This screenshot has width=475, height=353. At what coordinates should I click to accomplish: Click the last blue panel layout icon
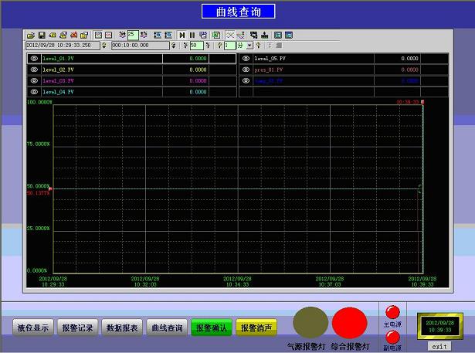coord(289,36)
